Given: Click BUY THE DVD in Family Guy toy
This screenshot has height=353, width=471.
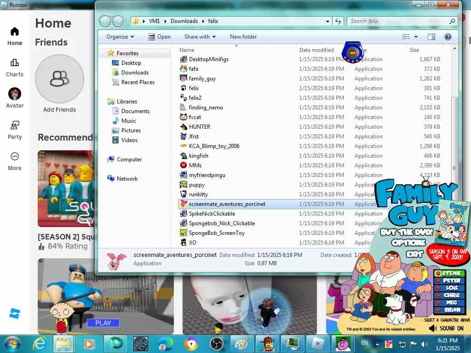Looking at the screenshot, I should pos(407,232).
